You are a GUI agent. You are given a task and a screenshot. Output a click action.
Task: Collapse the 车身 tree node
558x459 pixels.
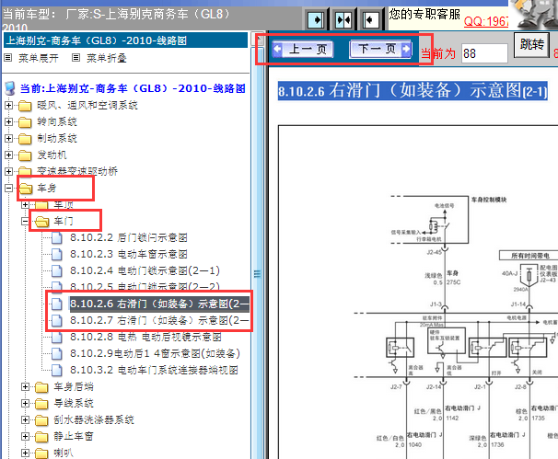8,188
